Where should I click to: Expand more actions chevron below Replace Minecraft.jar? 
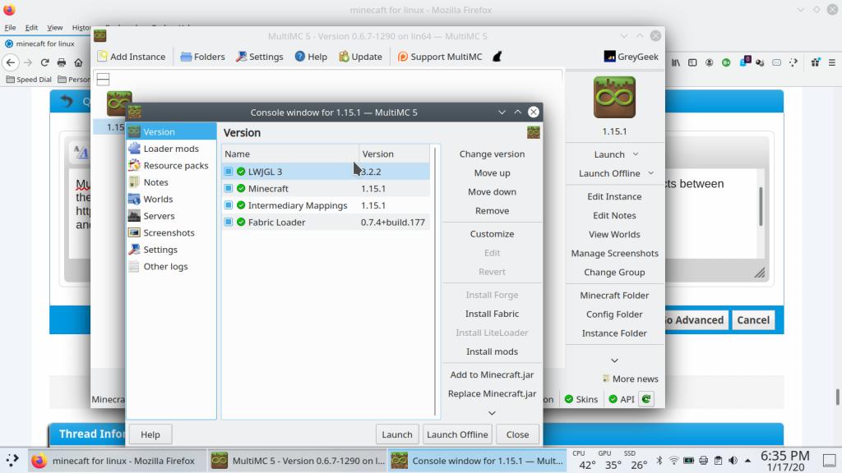[x=492, y=412]
